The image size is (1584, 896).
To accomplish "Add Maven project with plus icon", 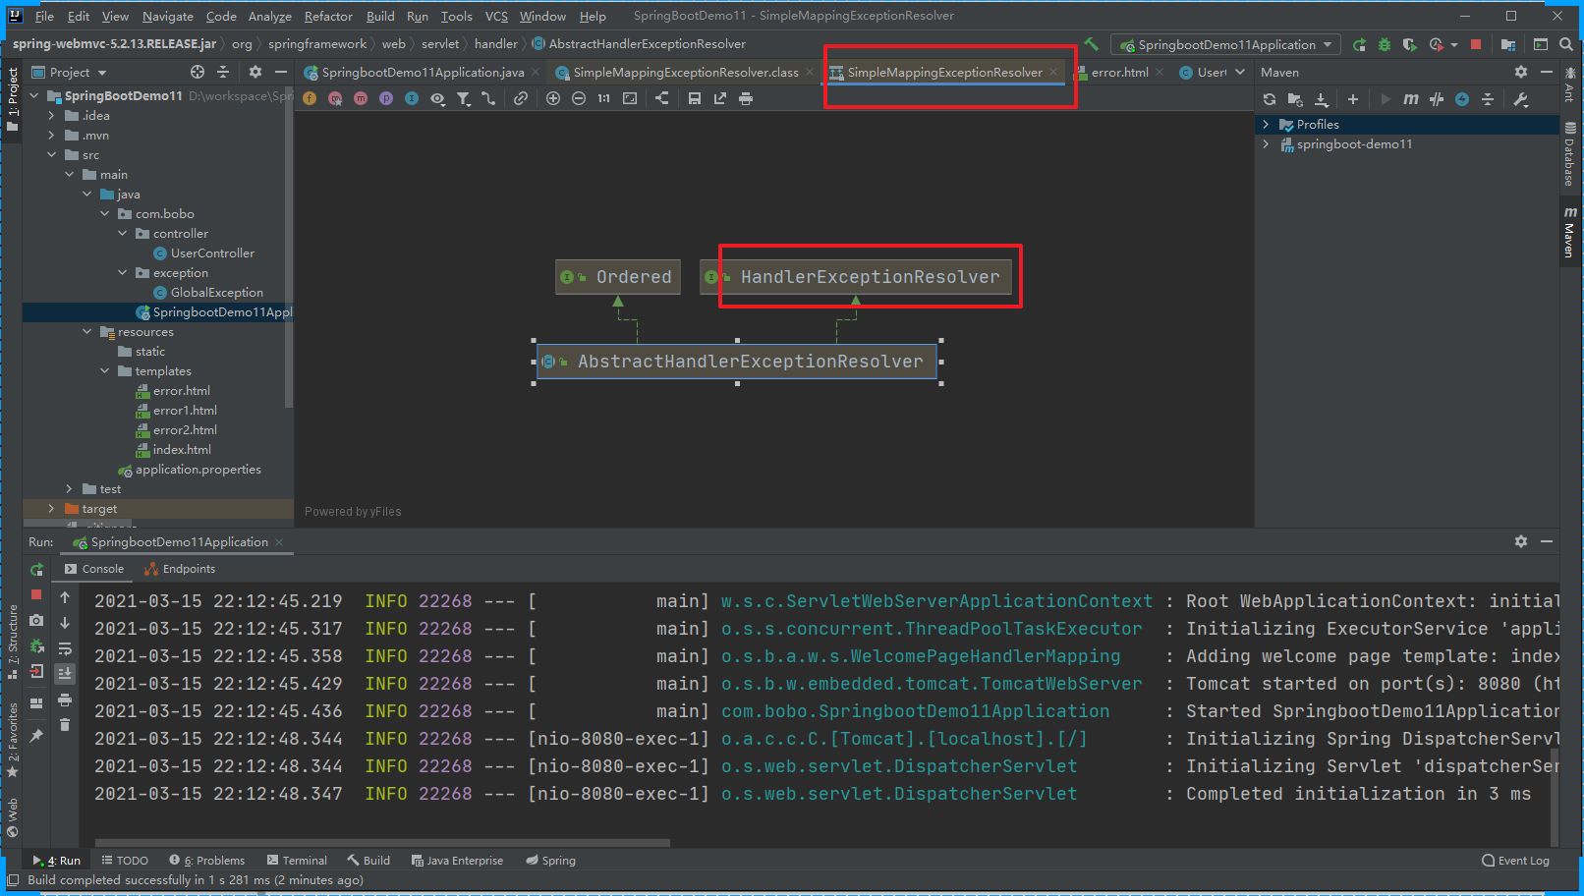I will pyautogui.click(x=1353, y=99).
